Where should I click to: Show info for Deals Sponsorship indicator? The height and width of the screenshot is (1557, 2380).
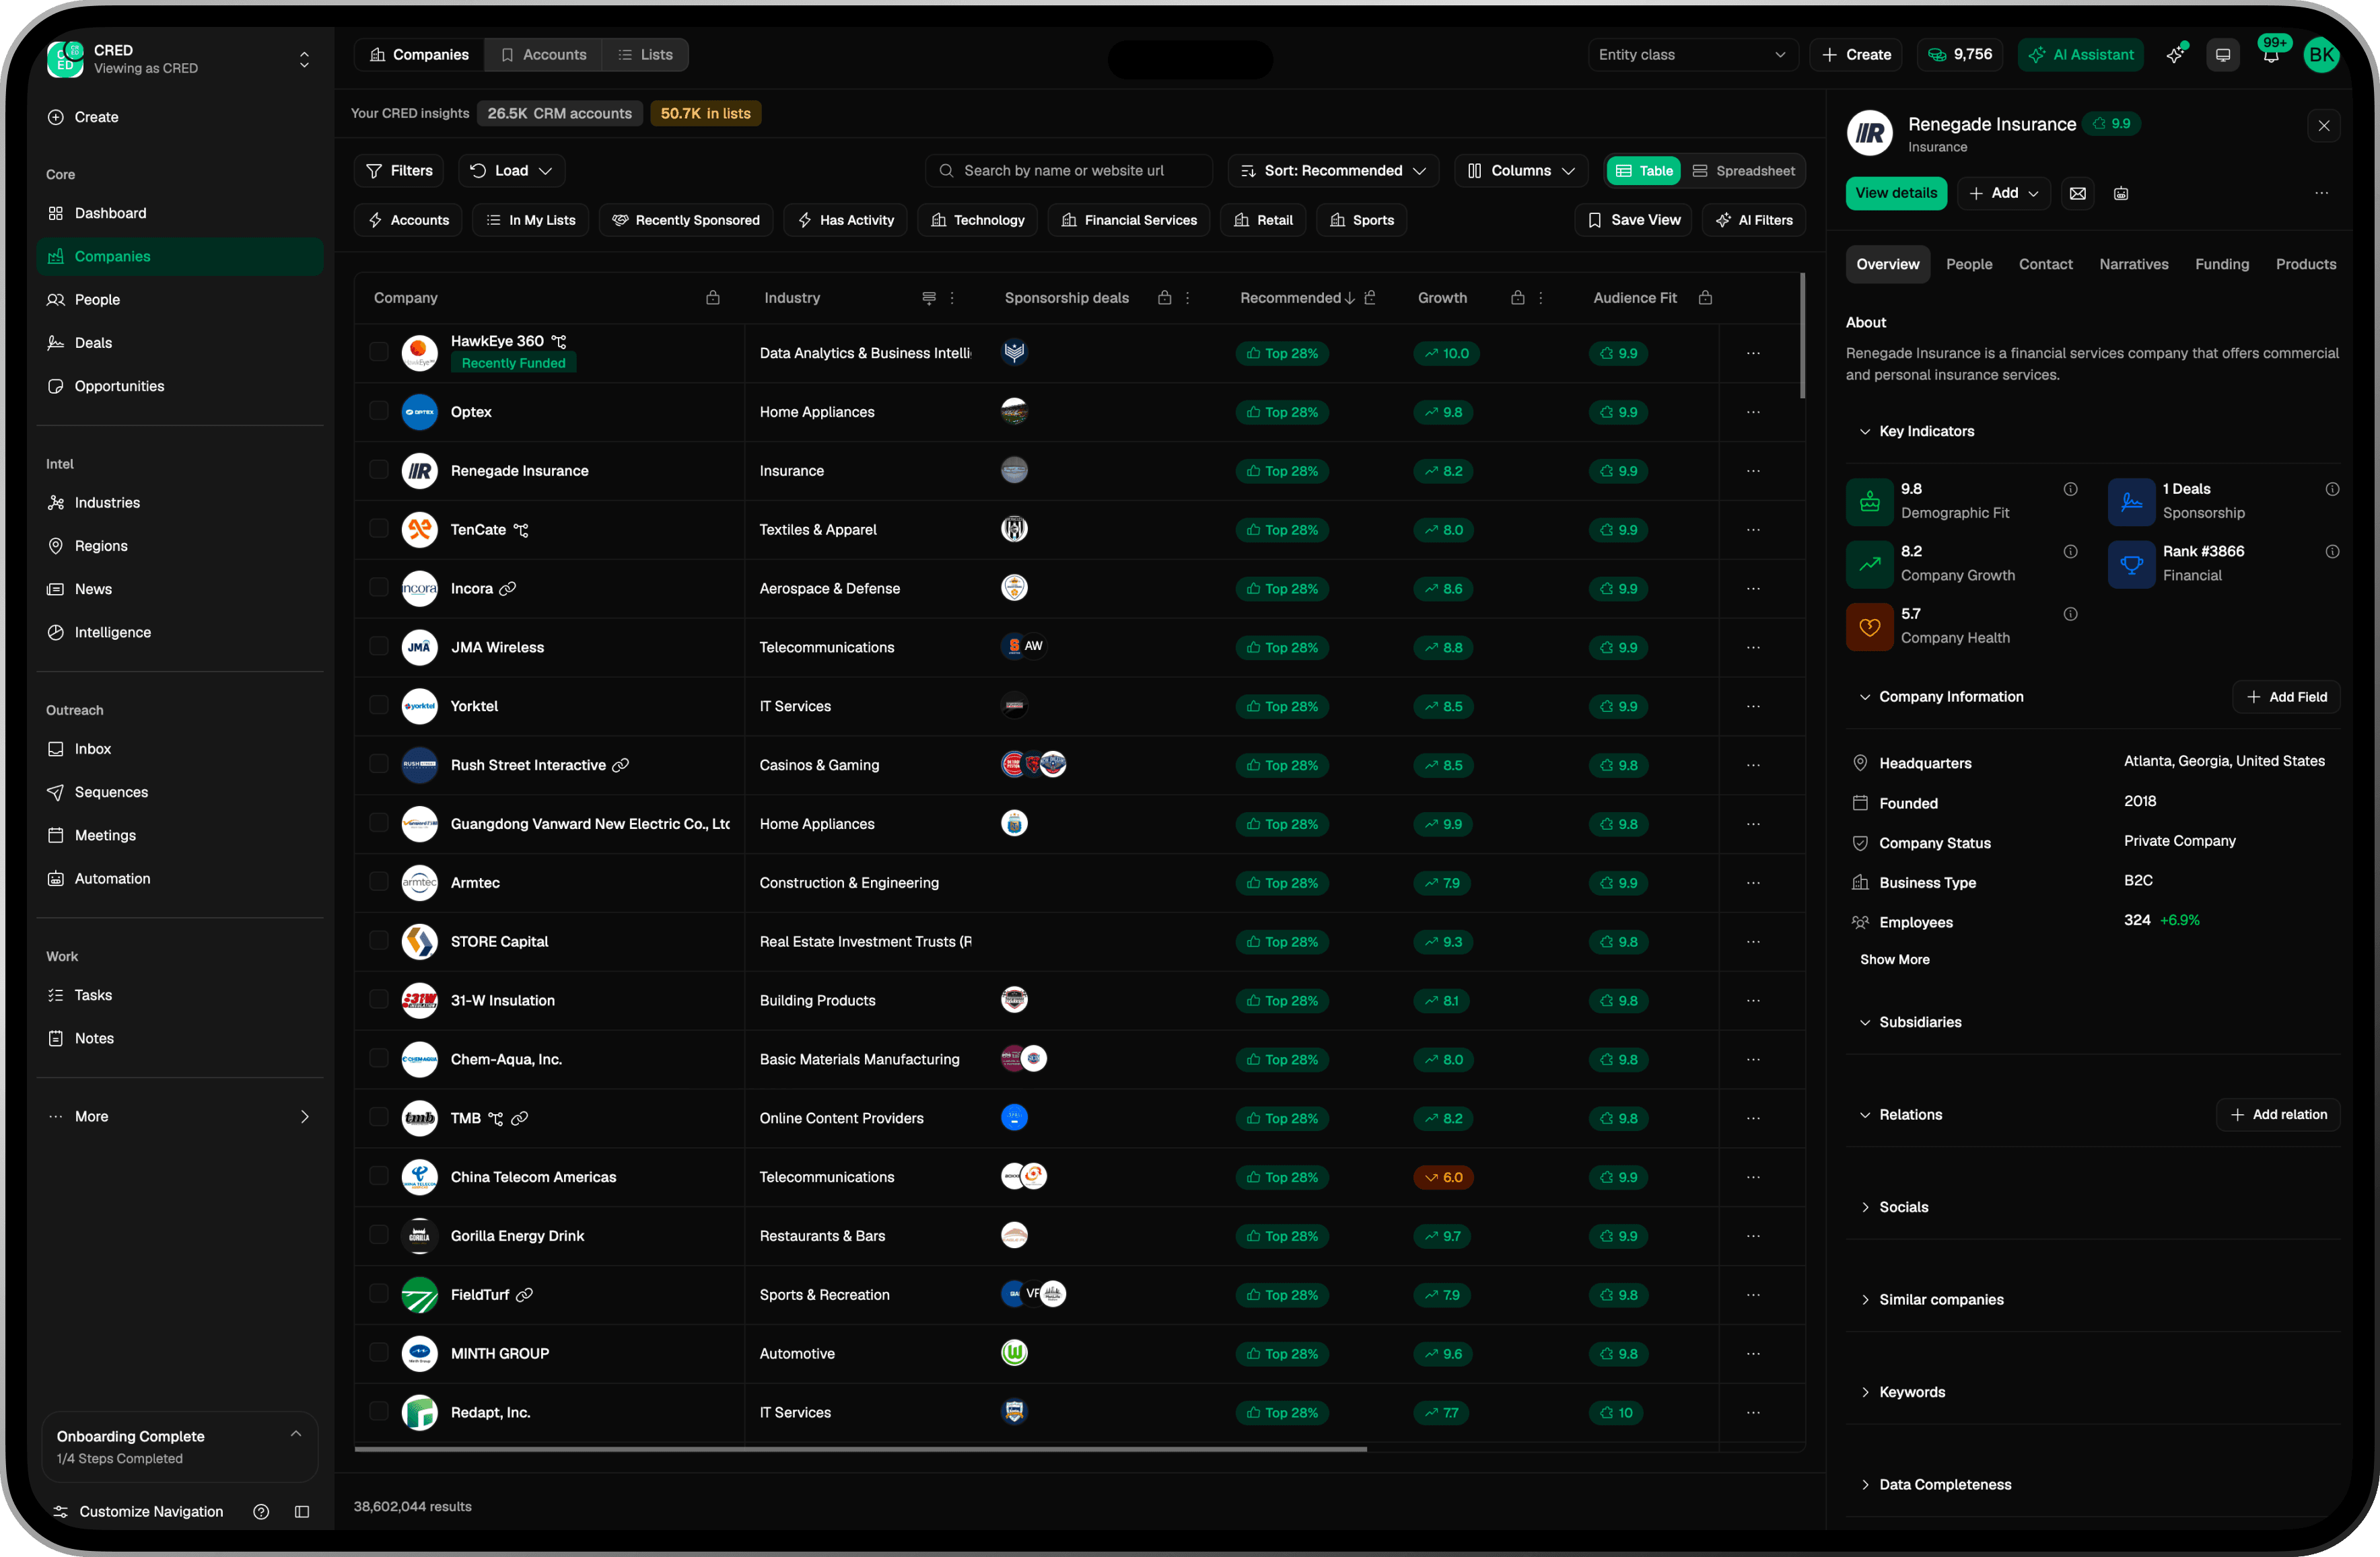2333,490
